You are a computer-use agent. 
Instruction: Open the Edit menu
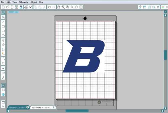pos(8,2)
